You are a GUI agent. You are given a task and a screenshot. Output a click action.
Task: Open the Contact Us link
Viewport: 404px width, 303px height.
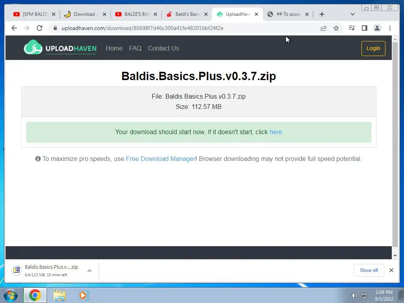[163, 48]
